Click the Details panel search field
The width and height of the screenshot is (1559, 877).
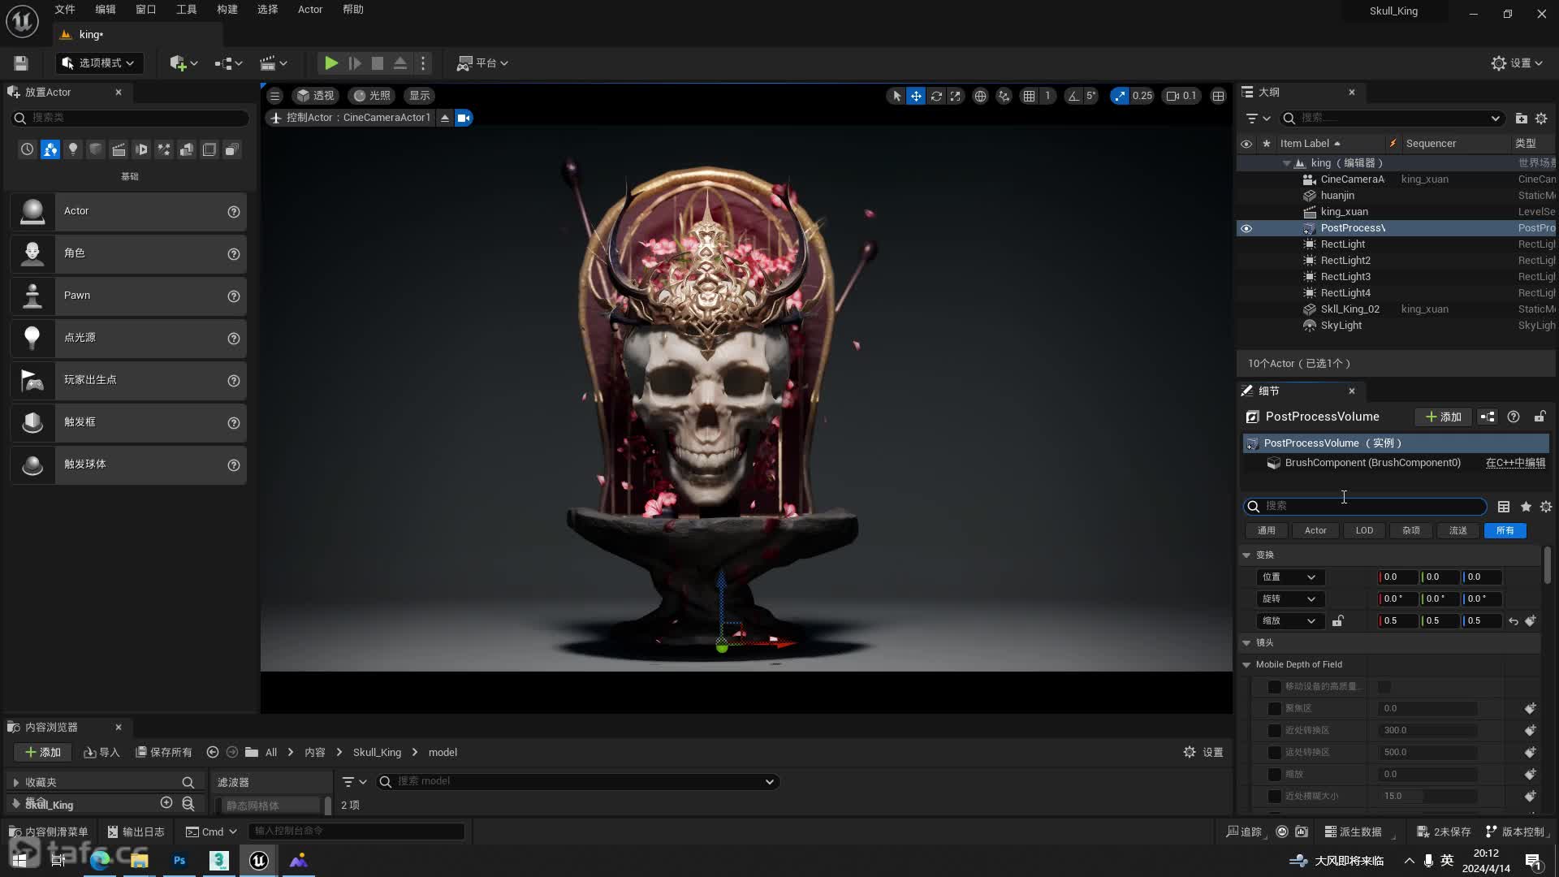(1365, 507)
